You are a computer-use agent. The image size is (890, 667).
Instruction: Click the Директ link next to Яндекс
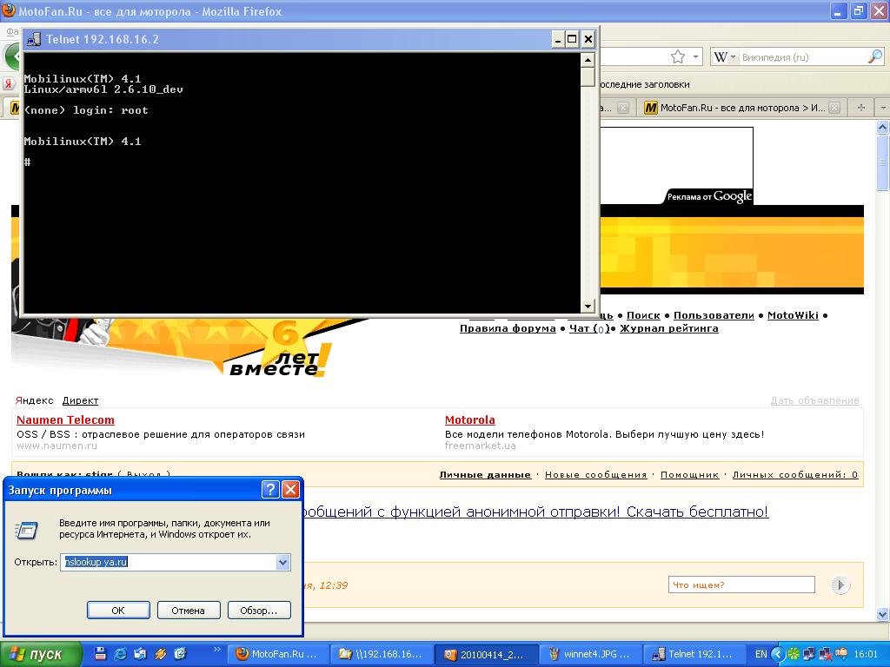pos(80,400)
